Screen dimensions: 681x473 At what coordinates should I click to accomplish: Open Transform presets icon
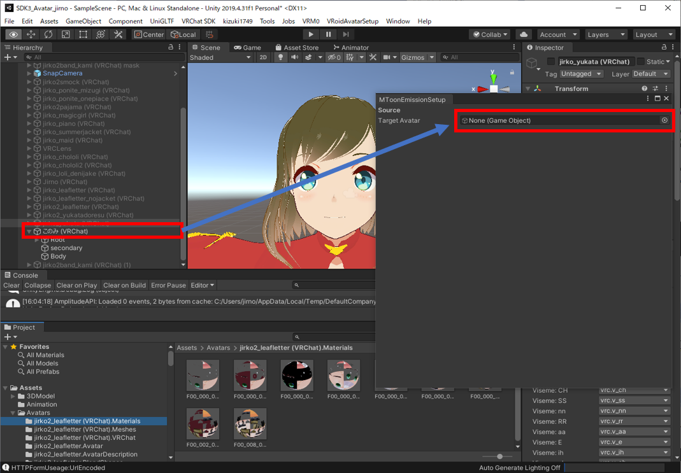[655, 88]
